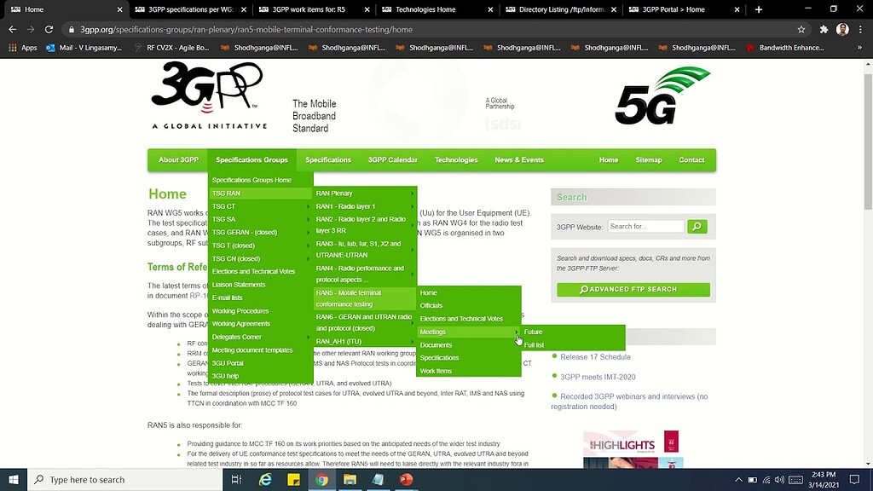Expand RAN1 - Radio layer 1 submenu
Image resolution: width=873 pixels, height=491 pixels.
pos(365,206)
